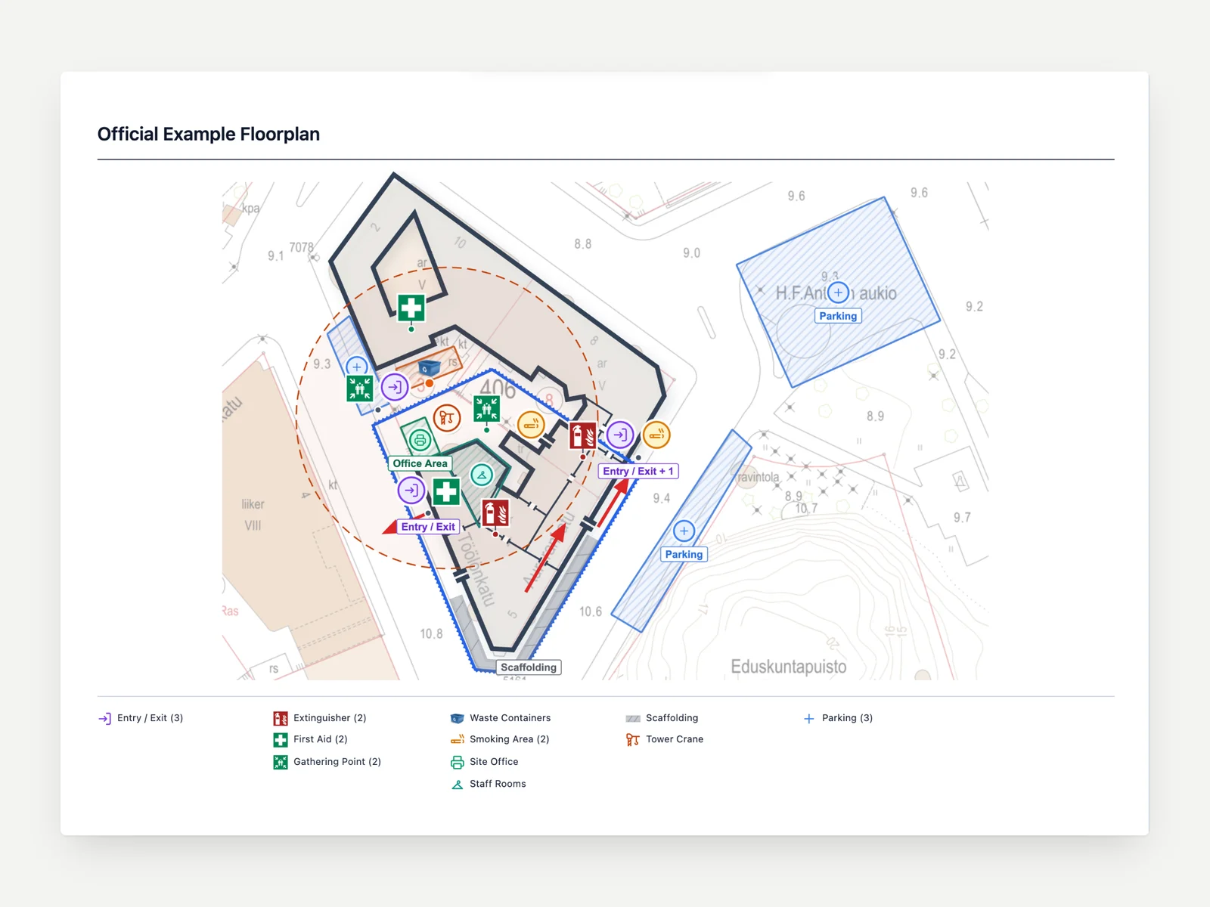
Task: Click the Official Example Floorplan heading
Action: click(x=209, y=134)
